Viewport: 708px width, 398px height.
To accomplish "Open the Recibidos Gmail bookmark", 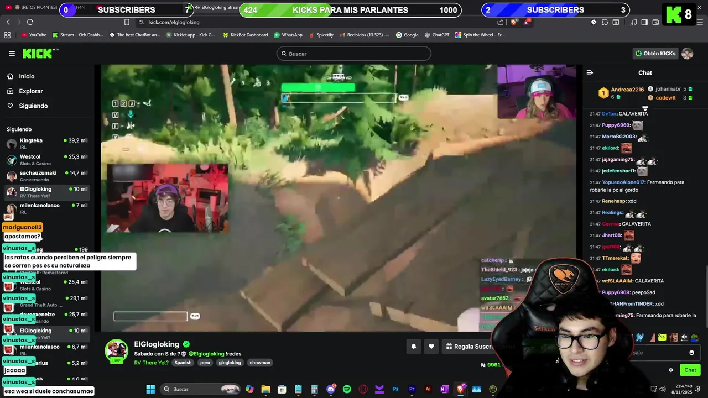I will tap(364, 35).
